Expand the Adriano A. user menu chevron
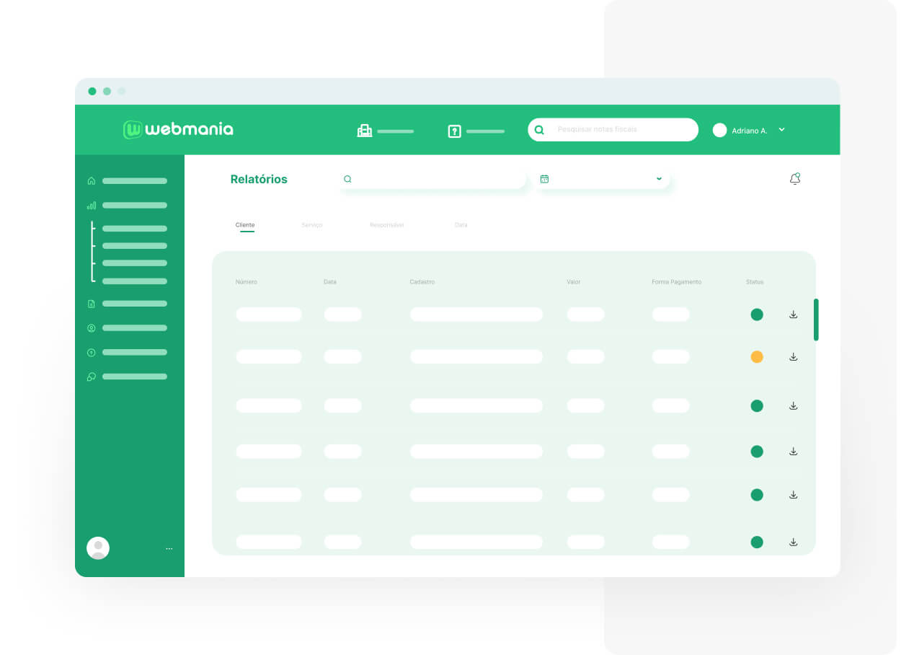Screen dimensions: 914x655 tap(782, 130)
